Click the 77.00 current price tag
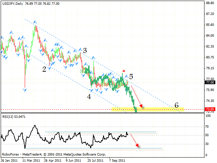 click(209, 82)
